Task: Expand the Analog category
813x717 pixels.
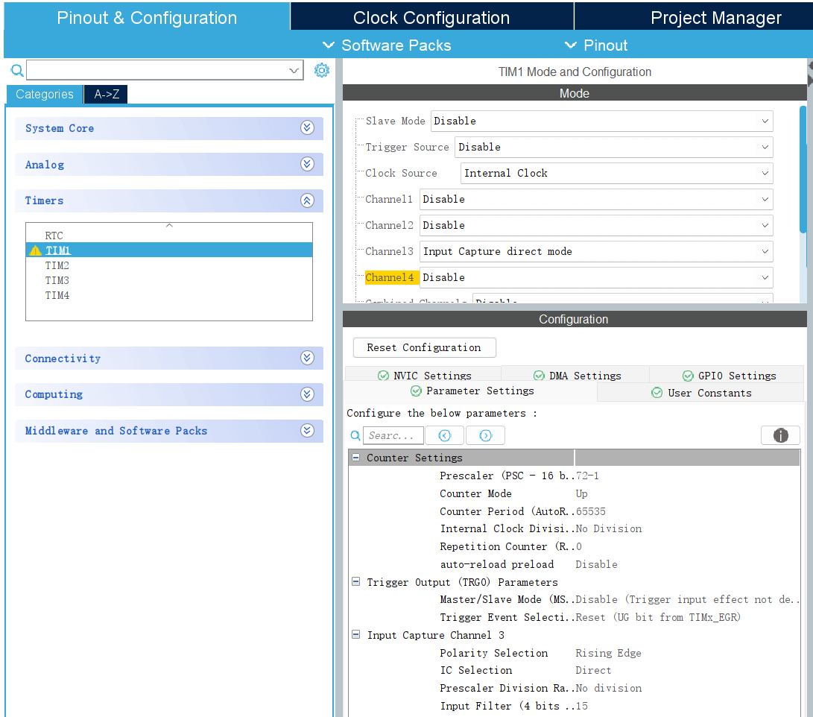Action: pyautogui.click(x=307, y=165)
